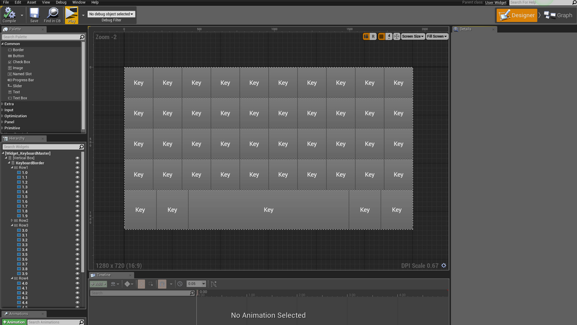
Task: Click the Border palette widget
Action: (16, 50)
